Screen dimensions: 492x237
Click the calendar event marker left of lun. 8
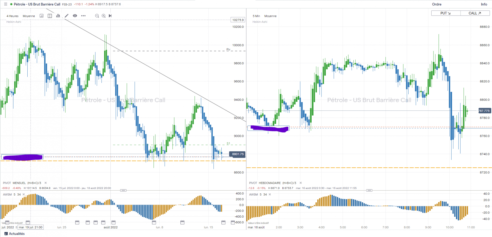[154, 222]
